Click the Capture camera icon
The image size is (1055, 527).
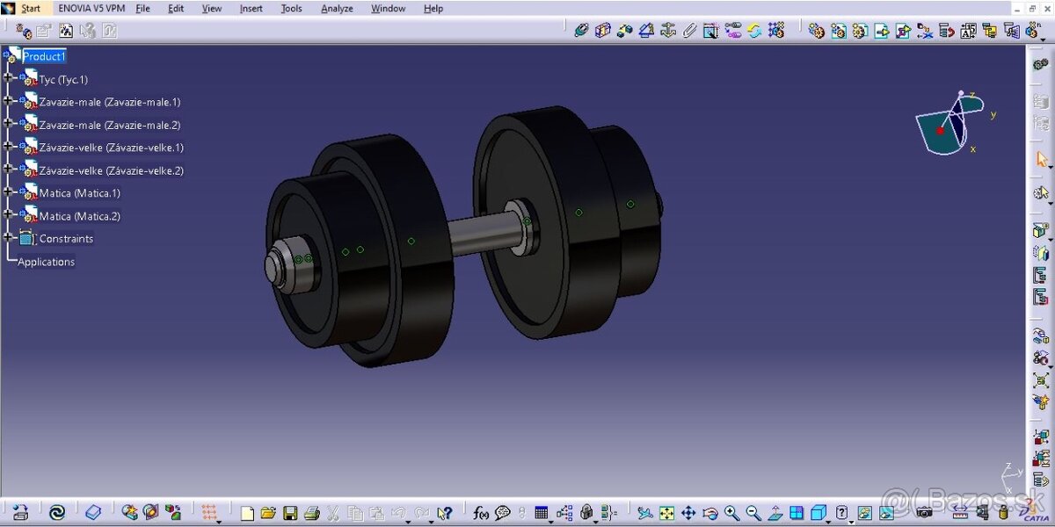click(924, 513)
